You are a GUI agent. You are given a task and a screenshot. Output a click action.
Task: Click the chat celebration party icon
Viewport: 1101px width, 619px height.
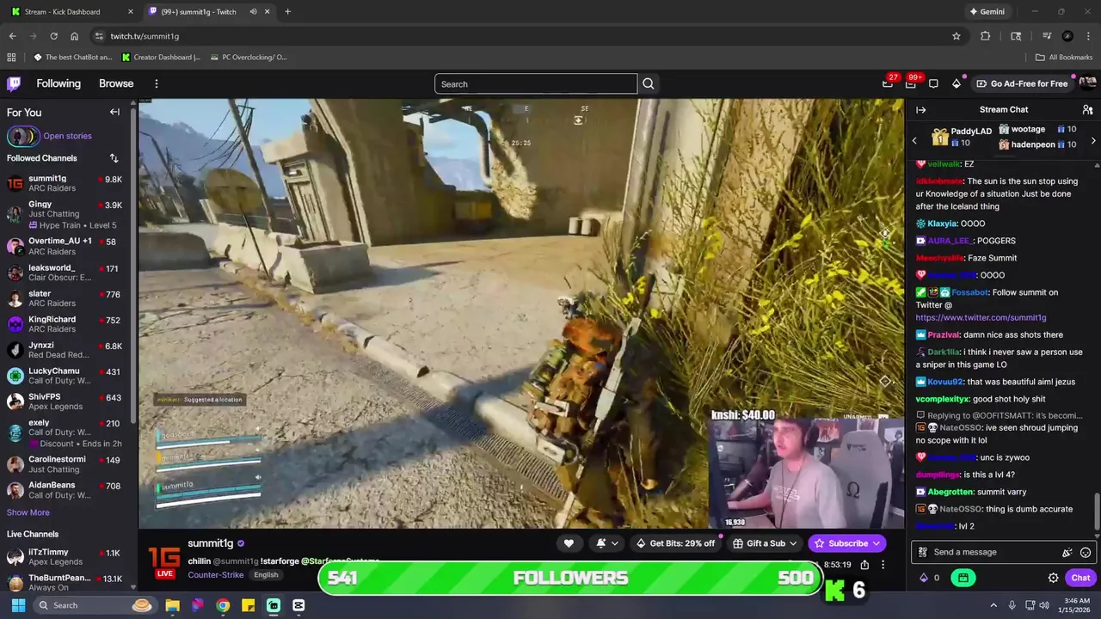1067,553
